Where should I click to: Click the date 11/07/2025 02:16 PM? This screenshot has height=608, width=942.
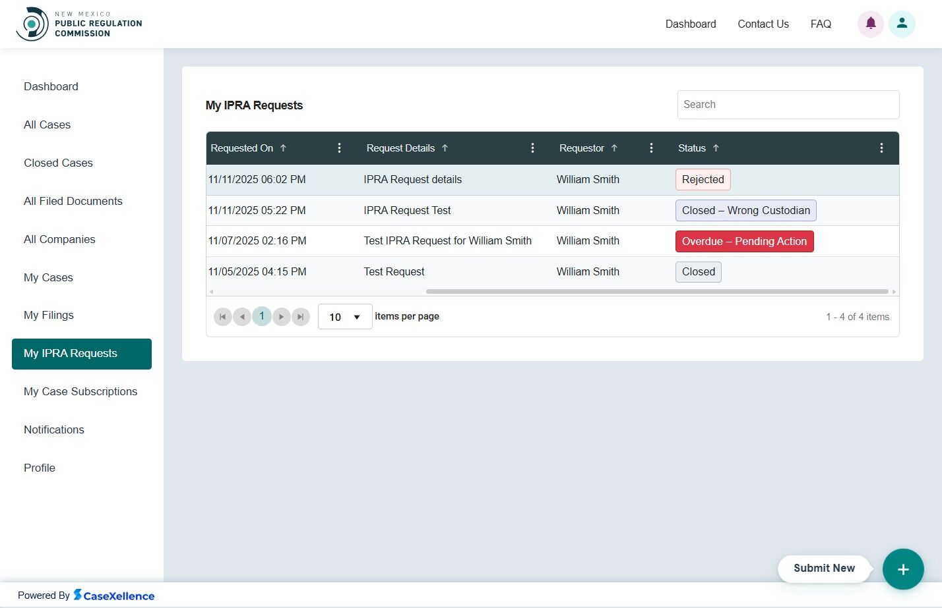[257, 241]
